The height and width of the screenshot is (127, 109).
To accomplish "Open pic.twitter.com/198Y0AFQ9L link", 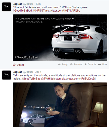I will (x=63, y=11).
